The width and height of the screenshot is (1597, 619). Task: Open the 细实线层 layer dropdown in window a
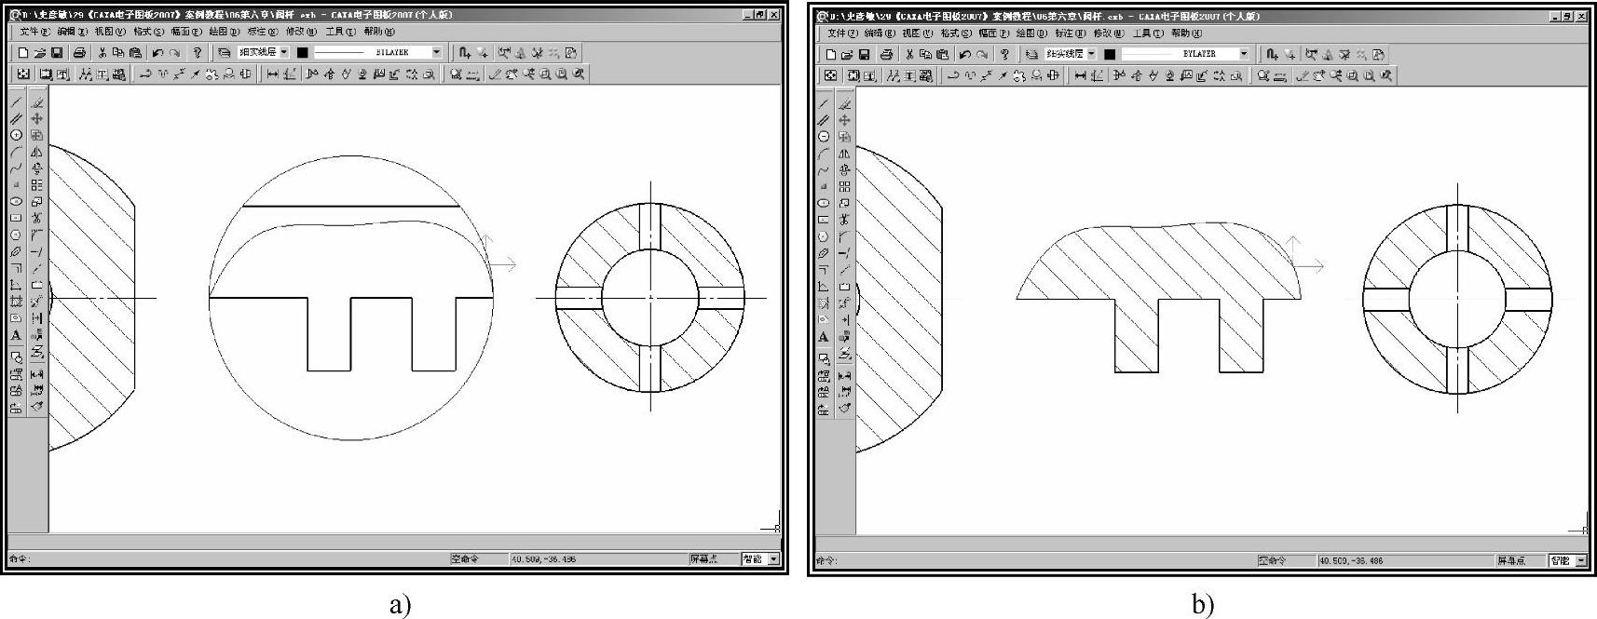tap(284, 52)
